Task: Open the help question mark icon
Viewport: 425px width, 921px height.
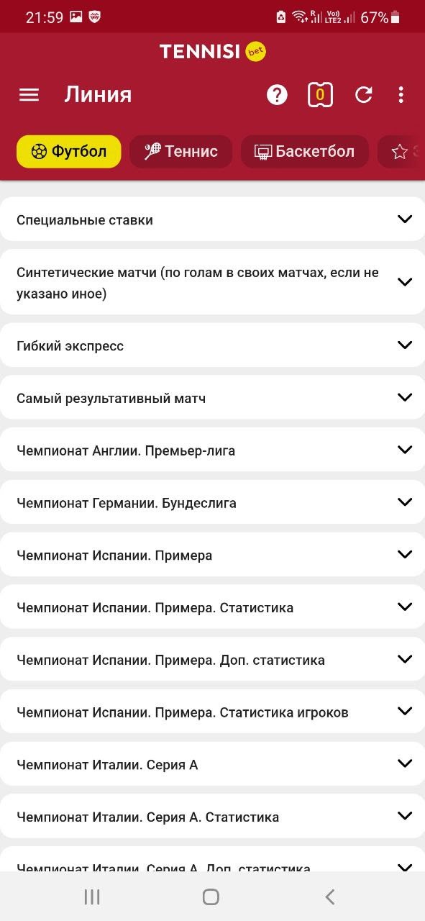Action: 278,94
